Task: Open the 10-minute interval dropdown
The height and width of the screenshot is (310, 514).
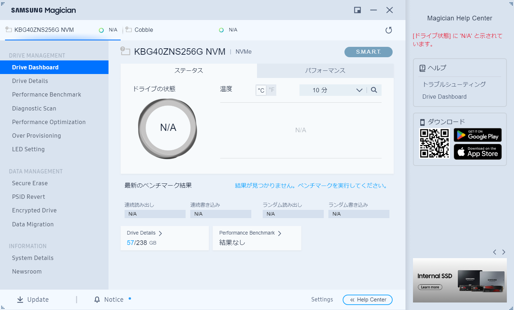Action: pyautogui.click(x=359, y=90)
